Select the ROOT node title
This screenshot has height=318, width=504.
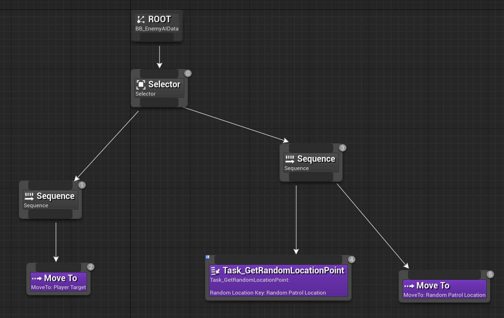160,19
